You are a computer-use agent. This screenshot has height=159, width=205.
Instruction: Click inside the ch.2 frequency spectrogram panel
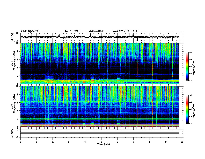pyautogui.click(x=100, y=107)
